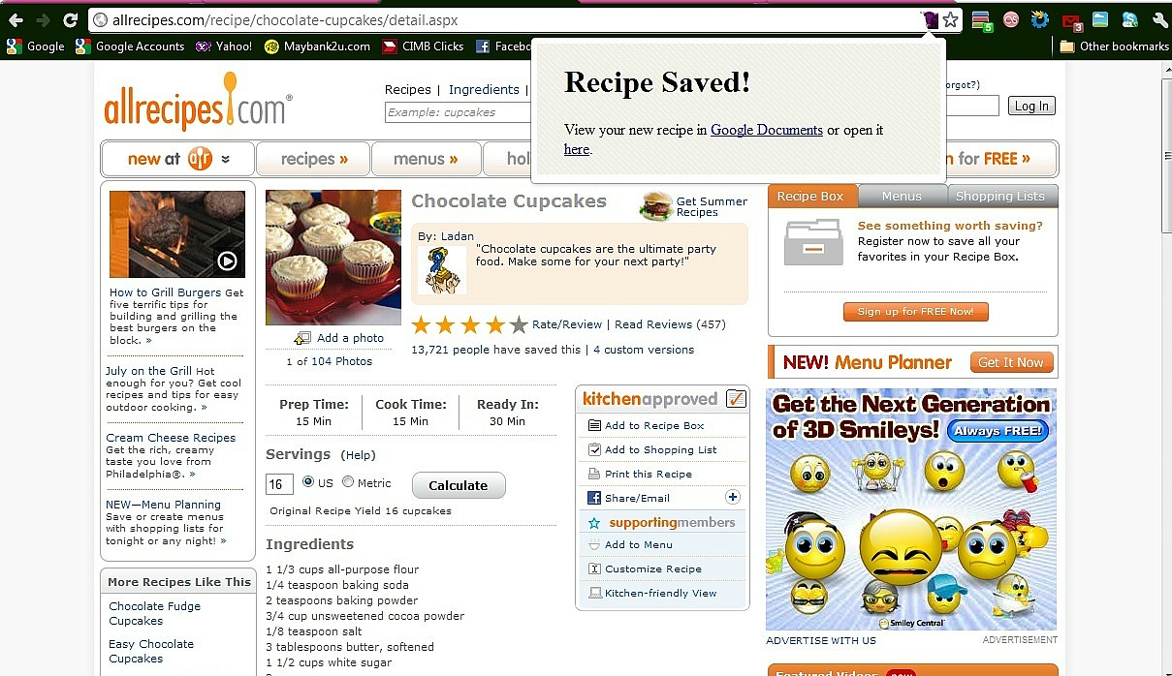The height and width of the screenshot is (676, 1172).
Task: Click the Facebook Share/Email icon
Action: pyautogui.click(x=594, y=498)
